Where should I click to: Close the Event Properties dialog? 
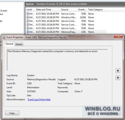point(118,36)
